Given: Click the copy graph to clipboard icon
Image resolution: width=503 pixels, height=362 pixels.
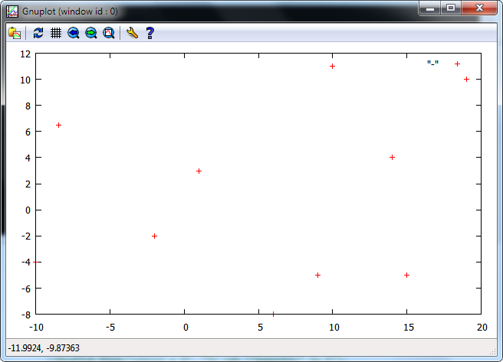Looking at the screenshot, I should [x=15, y=33].
